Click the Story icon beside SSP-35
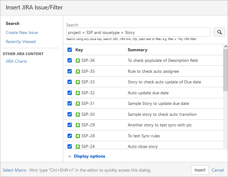The height and width of the screenshot is (177, 228). [x=78, y=71]
